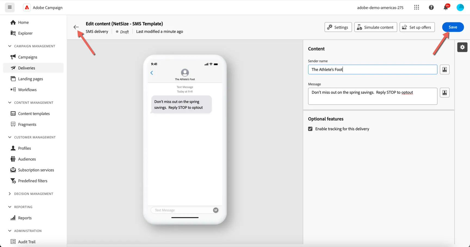Click the Adobe Campaign logo icon
This screenshot has width=470, height=247.
click(27, 8)
